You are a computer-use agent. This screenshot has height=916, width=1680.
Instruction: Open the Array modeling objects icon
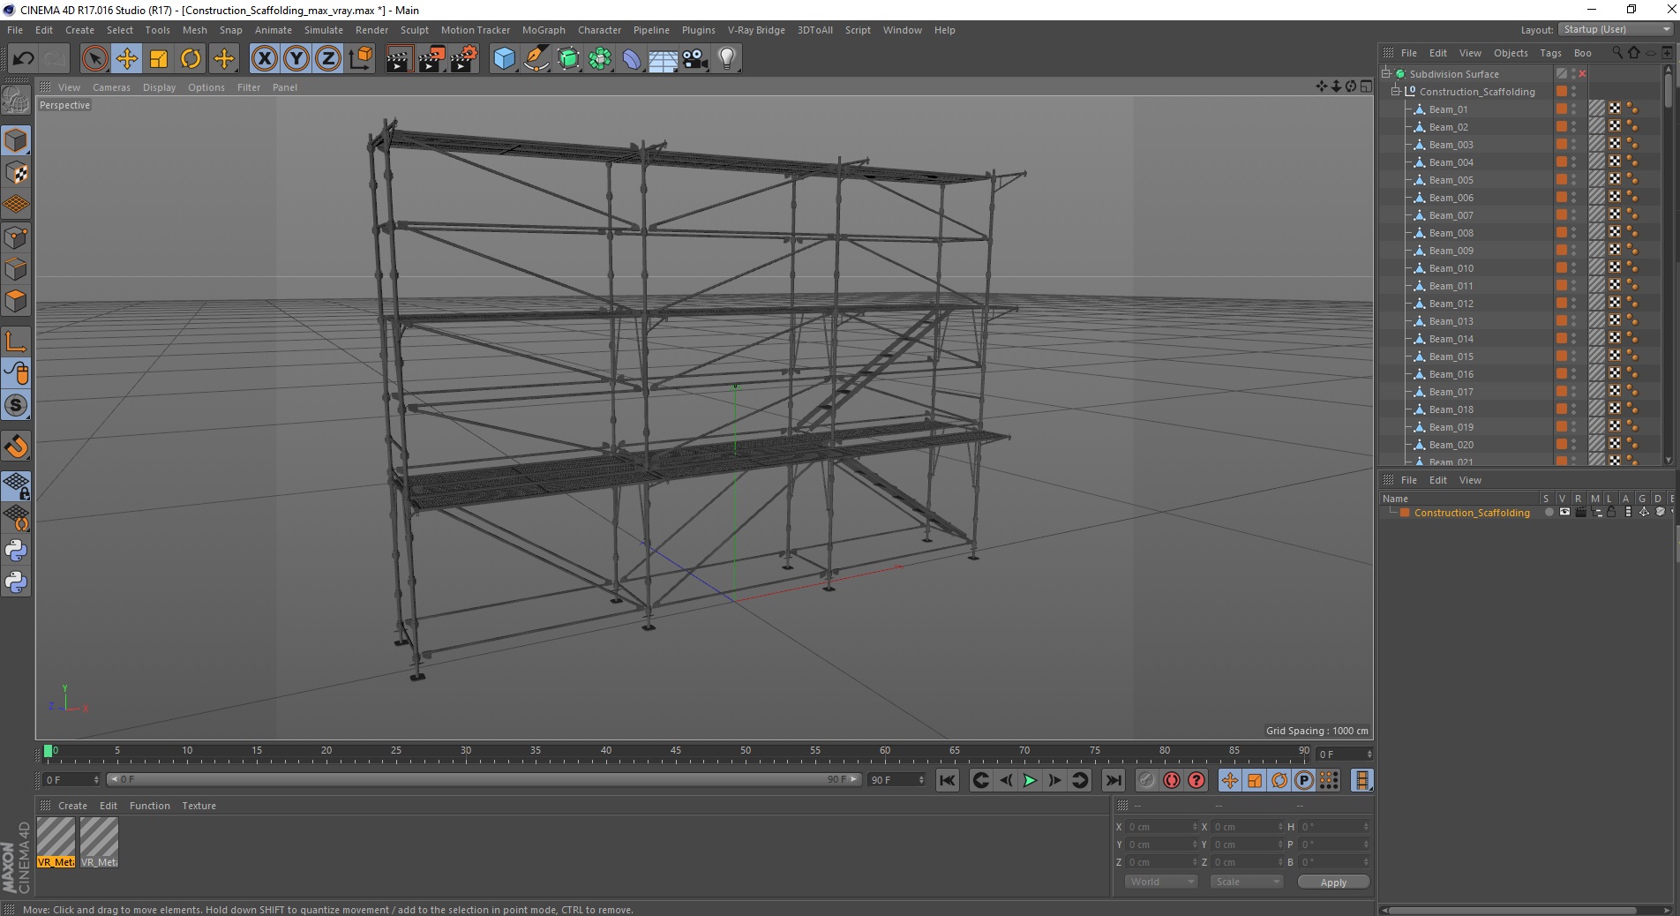pos(600,59)
